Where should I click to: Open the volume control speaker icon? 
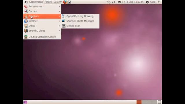(113, 2)
